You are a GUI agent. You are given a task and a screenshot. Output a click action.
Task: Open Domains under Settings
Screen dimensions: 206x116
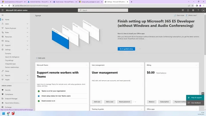coord(8,54)
